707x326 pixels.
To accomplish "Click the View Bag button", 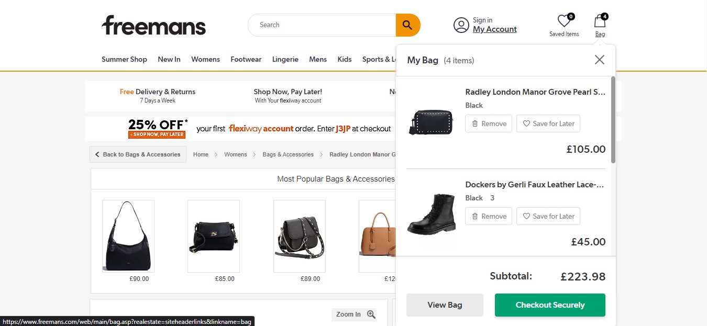I will (445, 305).
